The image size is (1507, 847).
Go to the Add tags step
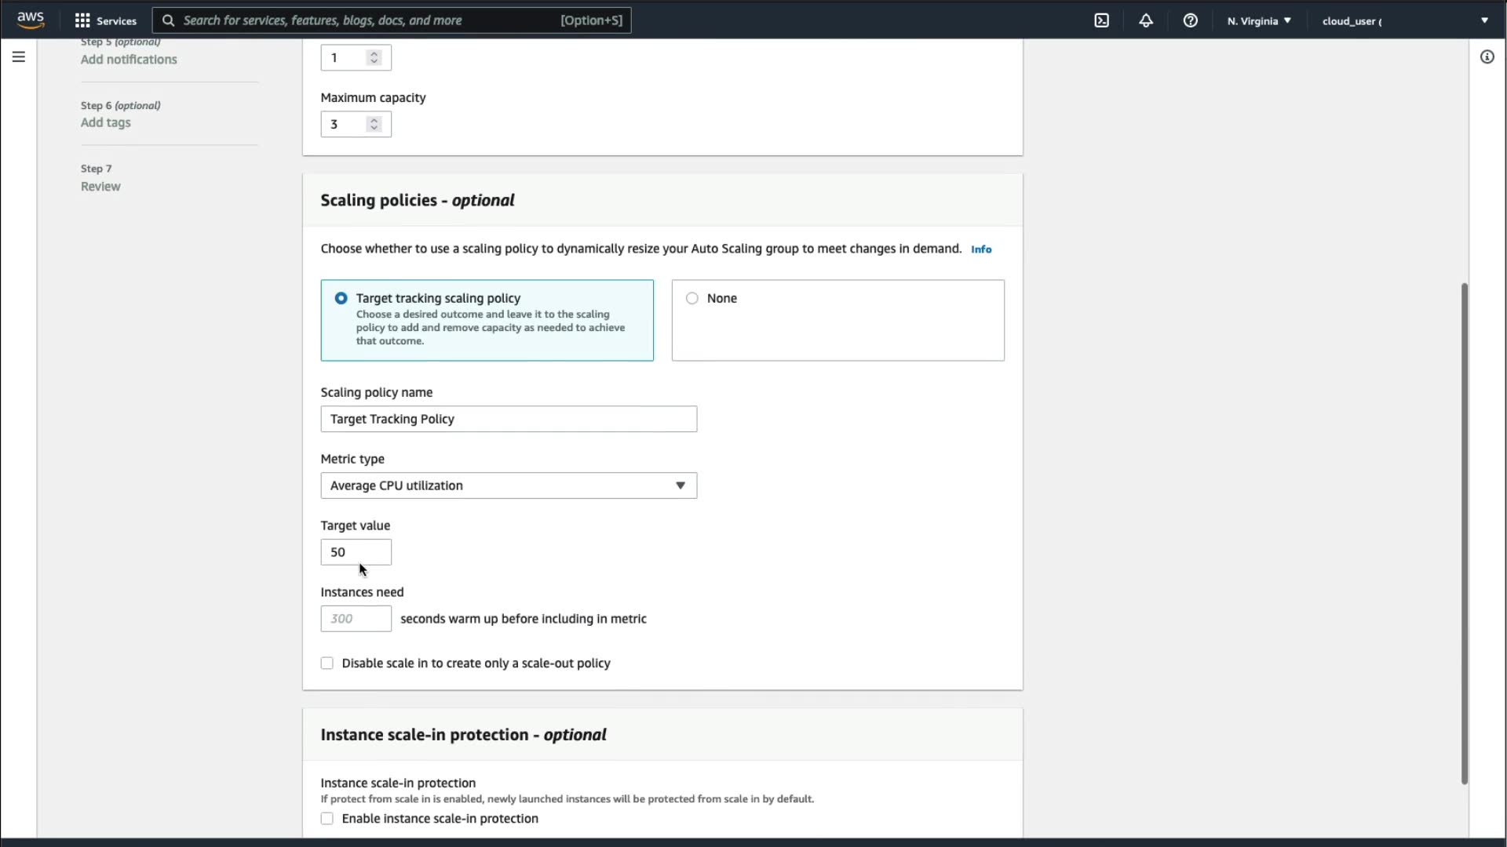click(106, 122)
